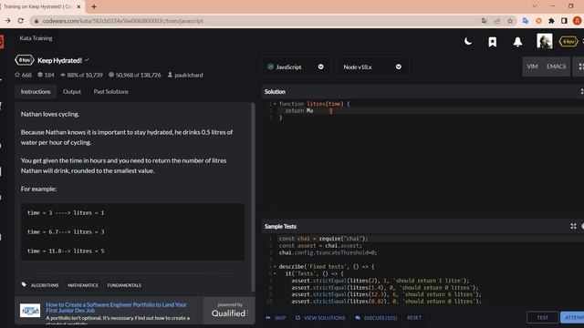The height and width of the screenshot is (328, 584).
Task: Collapse the describe block in Sample Tests
Action: click(275, 267)
